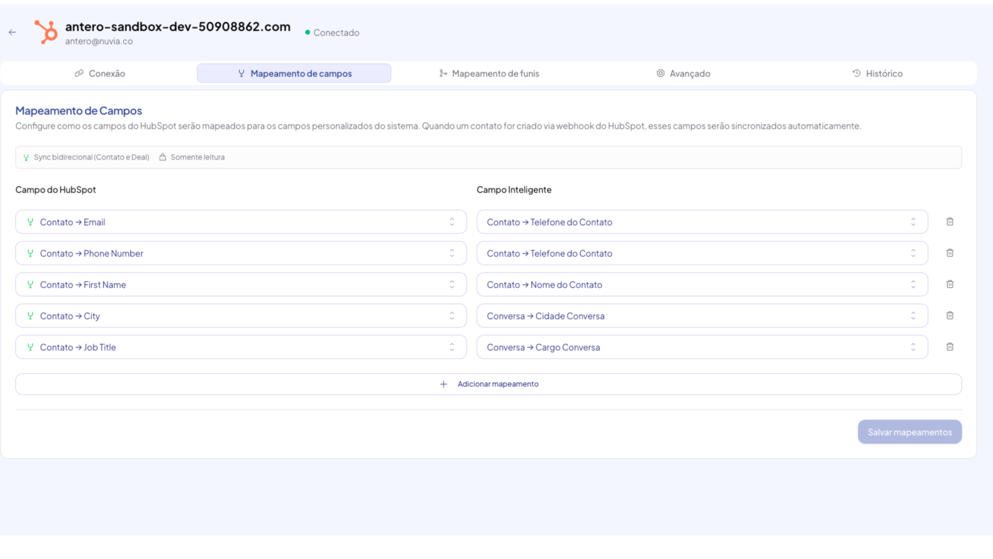The height and width of the screenshot is (559, 993).
Task: Click the sync icon beside First Name
Action: pyautogui.click(x=30, y=285)
